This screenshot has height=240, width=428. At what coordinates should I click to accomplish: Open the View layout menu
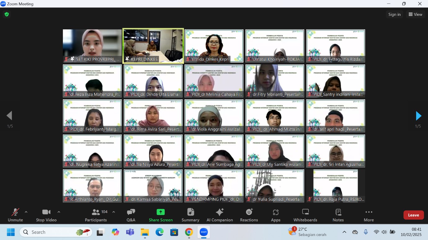click(415, 14)
